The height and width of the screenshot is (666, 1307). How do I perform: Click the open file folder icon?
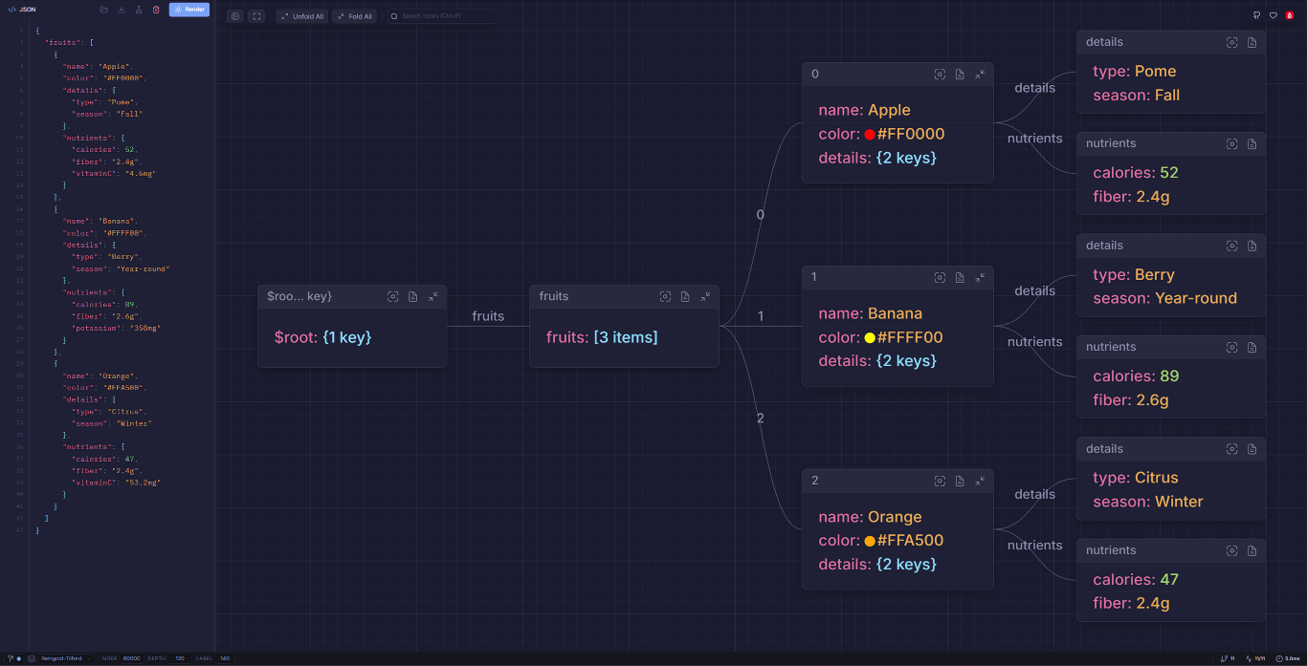click(104, 10)
